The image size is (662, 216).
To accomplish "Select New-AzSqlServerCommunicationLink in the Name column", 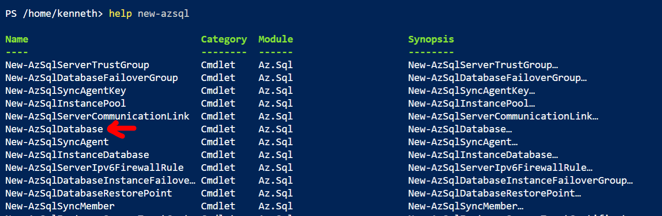I will (x=97, y=116).
